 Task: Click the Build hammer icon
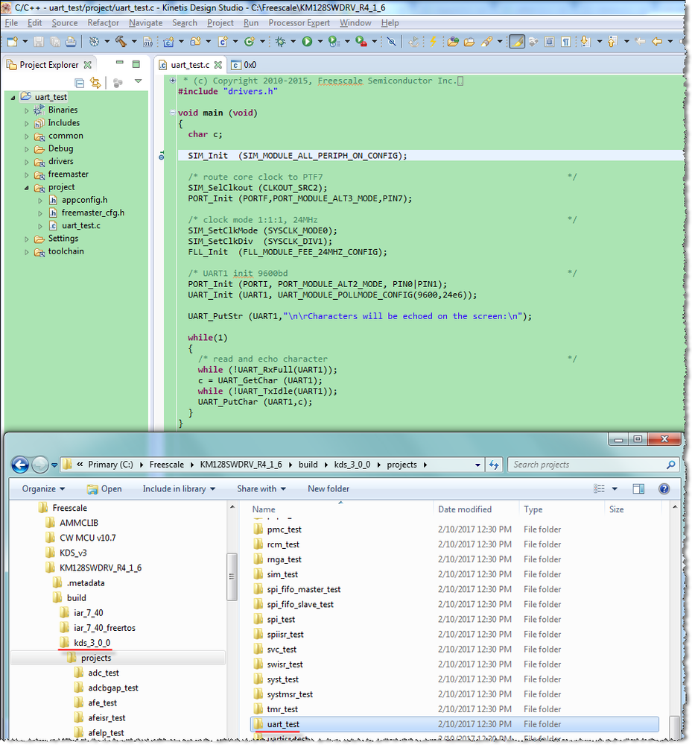[x=121, y=42]
